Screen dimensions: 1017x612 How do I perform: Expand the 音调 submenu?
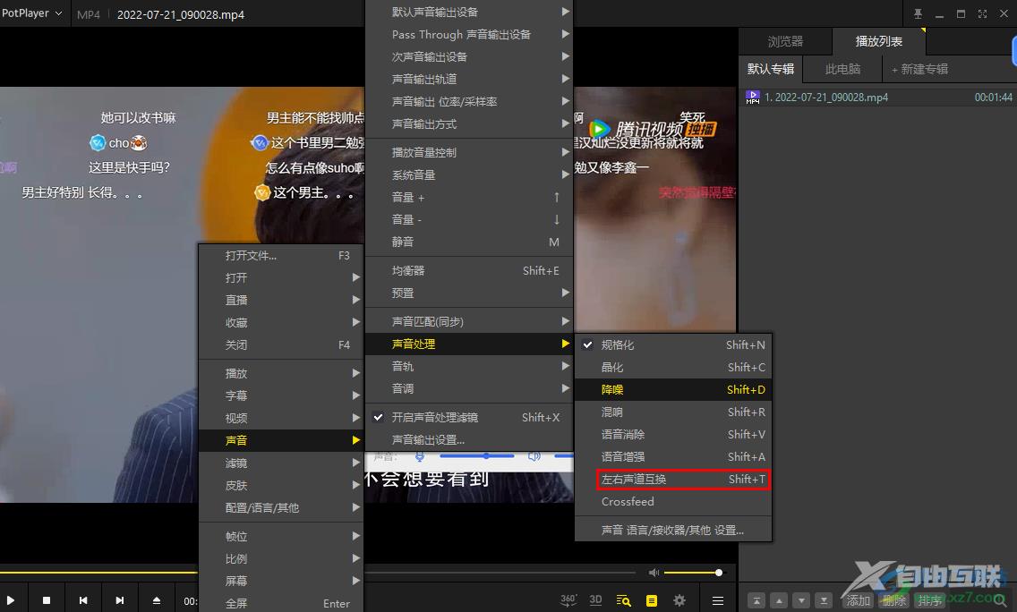click(x=469, y=388)
